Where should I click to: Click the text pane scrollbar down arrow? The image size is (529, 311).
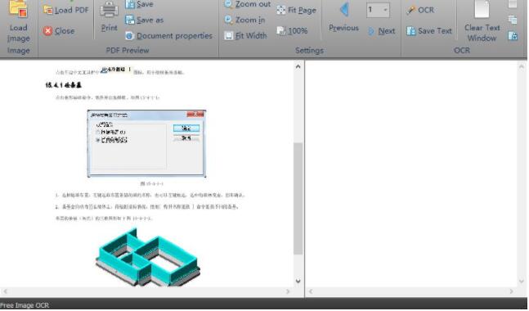[522, 281]
